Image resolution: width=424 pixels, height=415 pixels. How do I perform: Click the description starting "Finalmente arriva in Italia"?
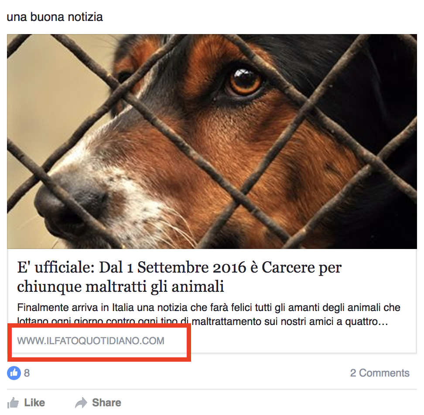pos(209,315)
